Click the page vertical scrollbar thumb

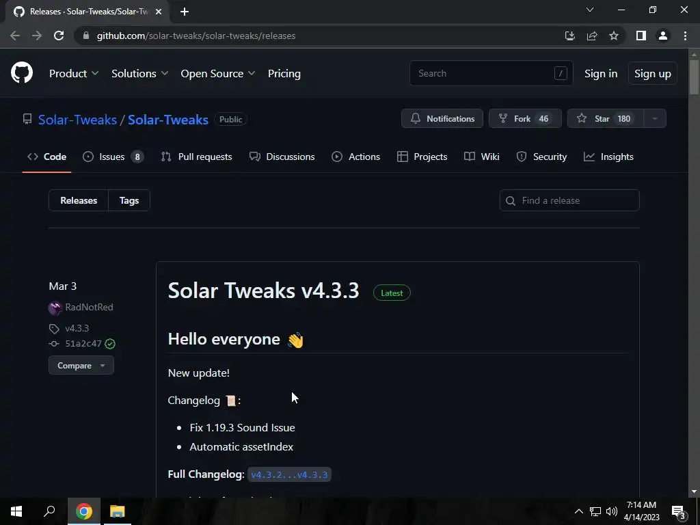[x=694, y=77]
